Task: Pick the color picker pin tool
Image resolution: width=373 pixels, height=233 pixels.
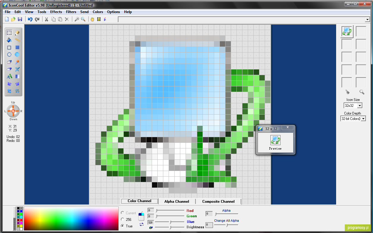Action: pos(17,62)
